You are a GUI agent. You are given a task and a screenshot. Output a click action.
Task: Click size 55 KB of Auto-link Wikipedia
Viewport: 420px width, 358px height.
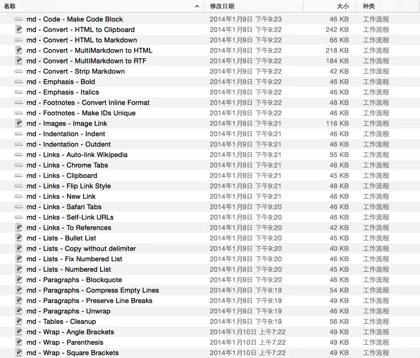click(x=339, y=155)
